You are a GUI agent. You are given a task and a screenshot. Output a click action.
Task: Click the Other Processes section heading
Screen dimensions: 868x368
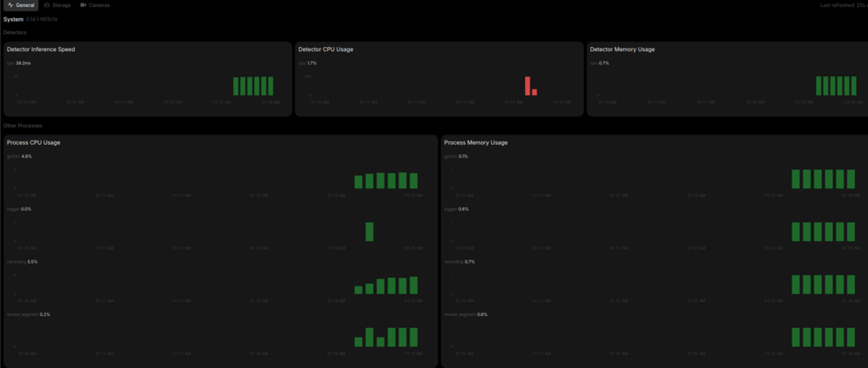23,126
